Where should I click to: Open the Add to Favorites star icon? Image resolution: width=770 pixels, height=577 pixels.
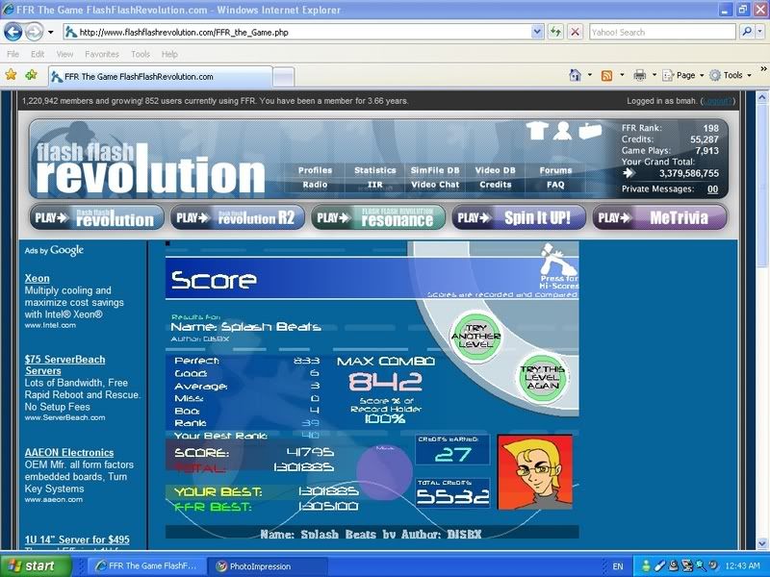pos(31,75)
